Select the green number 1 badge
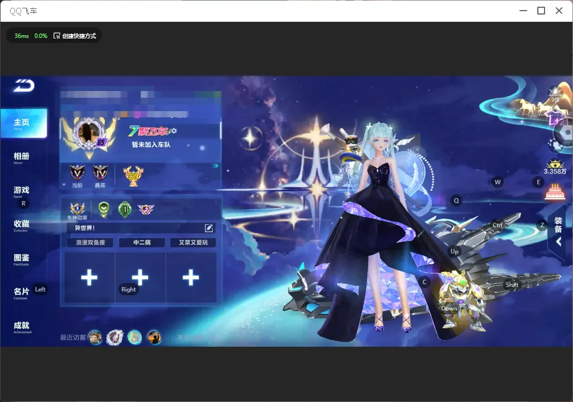573x402 pixels. (x=125, y=209)
